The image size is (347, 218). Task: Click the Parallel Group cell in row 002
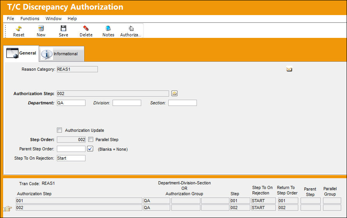332,208
